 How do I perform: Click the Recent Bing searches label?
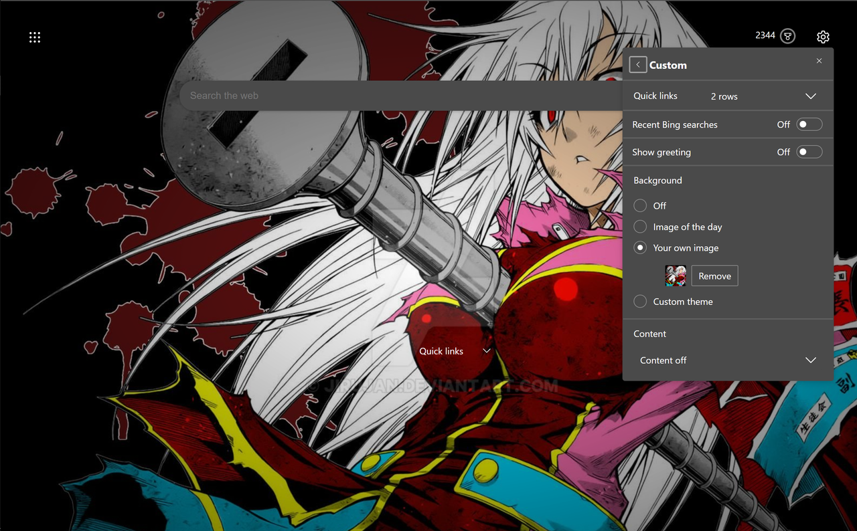[x=675, y=125]
